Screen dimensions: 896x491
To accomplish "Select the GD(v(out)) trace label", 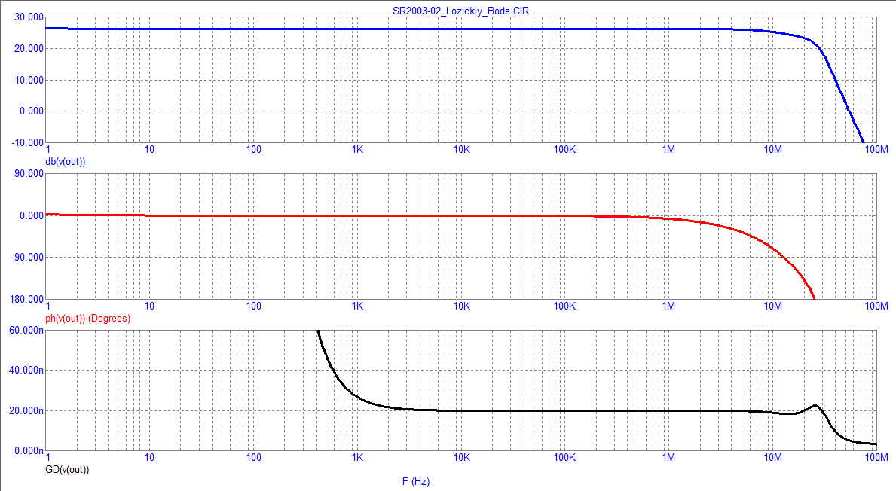I will pos(67,470).
